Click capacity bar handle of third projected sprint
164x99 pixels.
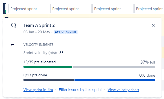92,9
